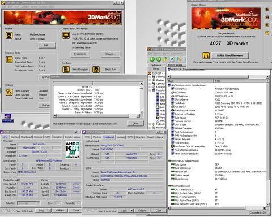The height and width of the screenshot is (217, 272).
Task: Open the SPD tab in CPU-Z Motherboard window
Action: pyautogui.click(x=130, y=137)
